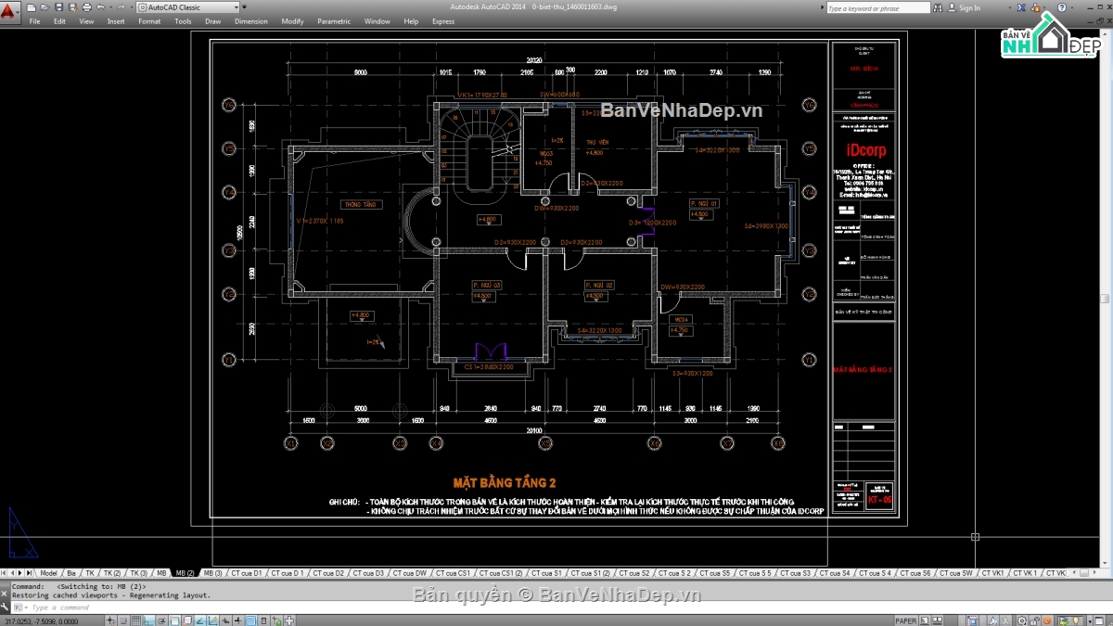Viewport: 1113px width, 626px height.
Task: Click the Plot printer icon
Action: tap(86, 7)
